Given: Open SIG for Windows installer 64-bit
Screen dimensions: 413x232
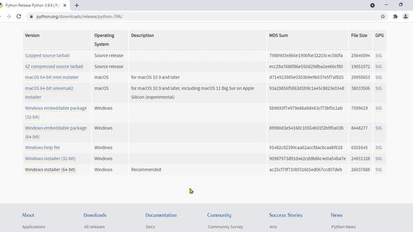Looking at the screenshot, I should pos(379,169).
